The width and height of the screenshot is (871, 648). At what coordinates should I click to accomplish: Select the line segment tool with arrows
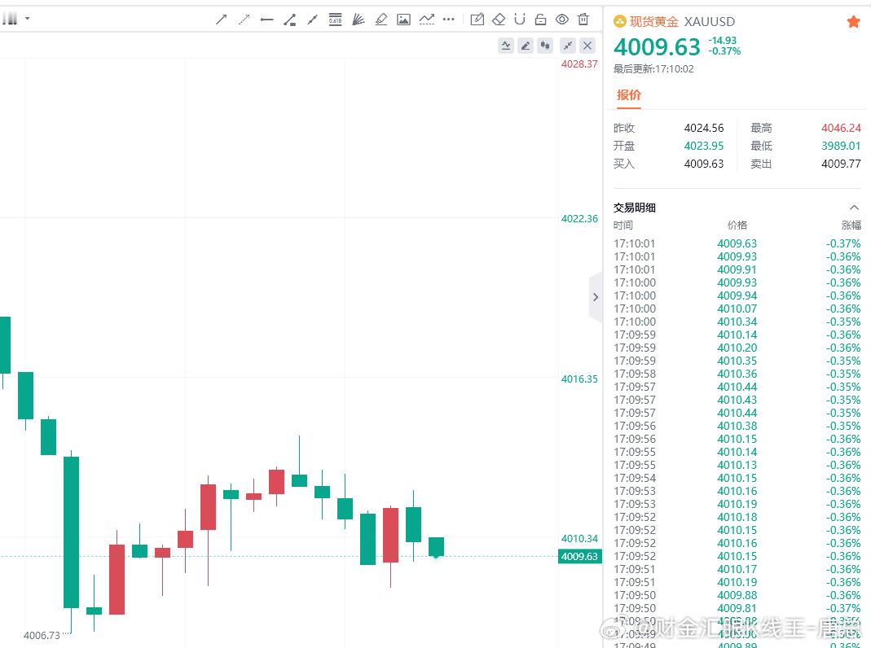(312, 20)
